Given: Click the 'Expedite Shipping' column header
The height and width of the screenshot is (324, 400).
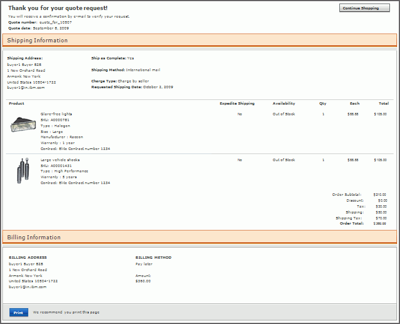Looking at the screenshot, I should (x=237, y=103).
